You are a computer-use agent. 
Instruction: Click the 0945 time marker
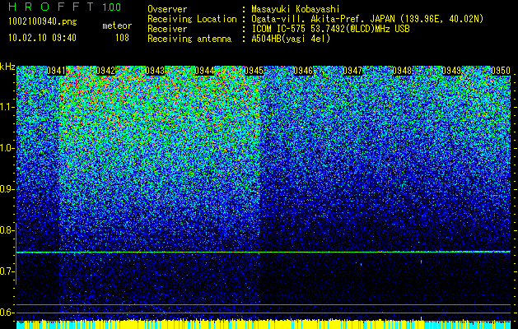[254, 71]
